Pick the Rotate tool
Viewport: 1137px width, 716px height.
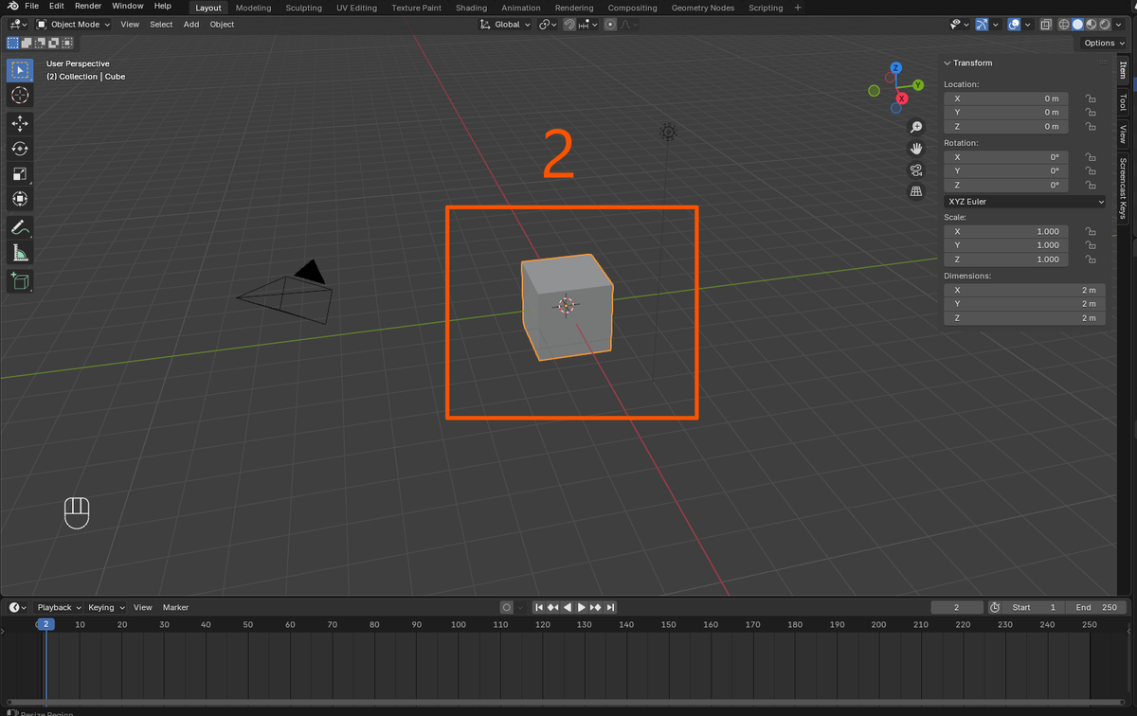20,149
